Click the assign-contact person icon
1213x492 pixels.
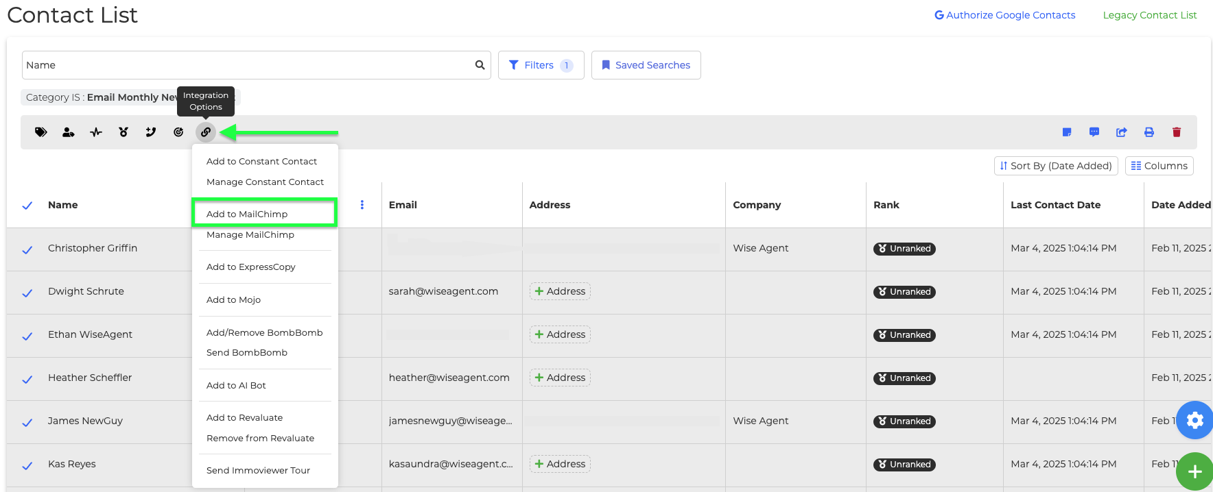69,132
